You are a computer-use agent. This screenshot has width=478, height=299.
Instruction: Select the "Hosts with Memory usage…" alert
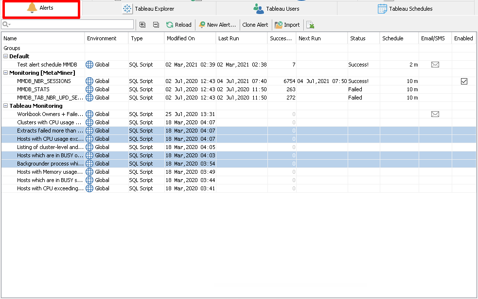click(50, 172)
